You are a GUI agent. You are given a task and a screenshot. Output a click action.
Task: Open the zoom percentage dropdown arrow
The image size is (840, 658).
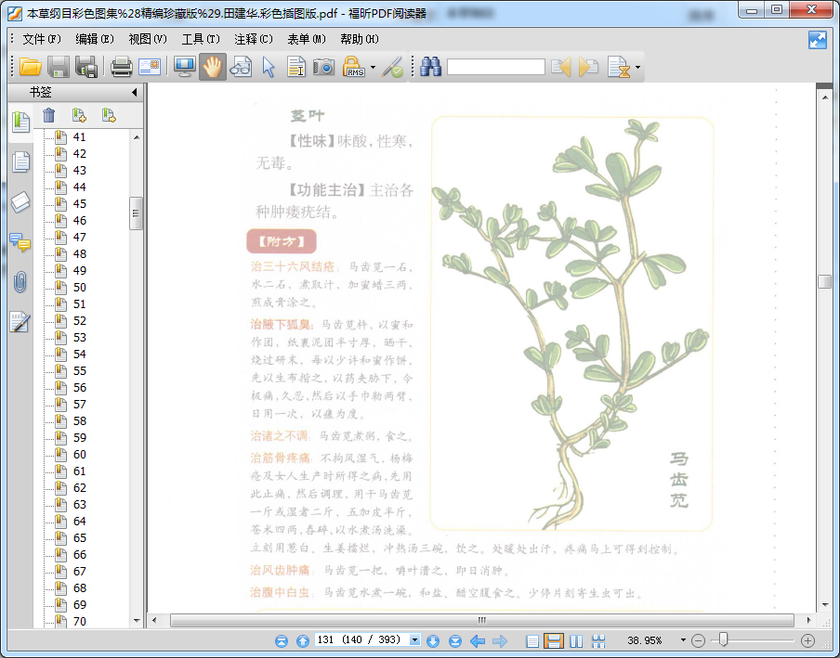[x=683, y=641]
